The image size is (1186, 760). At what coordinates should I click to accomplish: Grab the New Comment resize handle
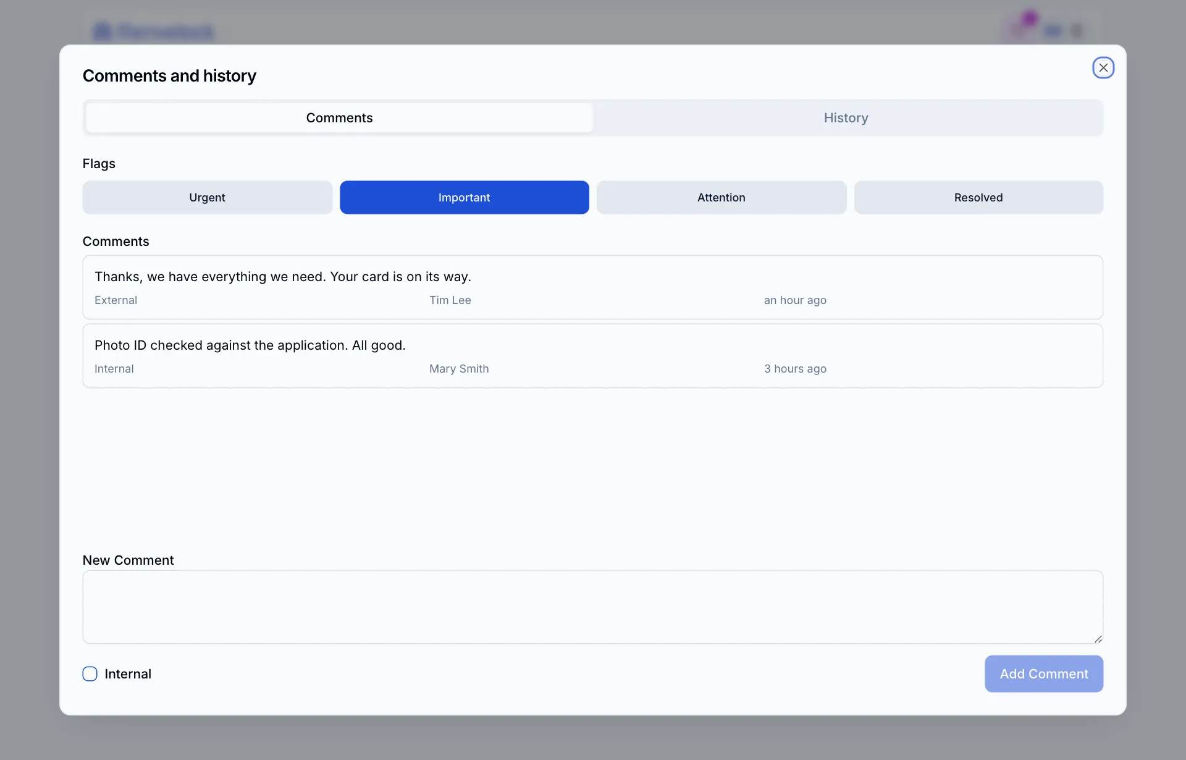pyautogui.click(x=1098, y=639)
